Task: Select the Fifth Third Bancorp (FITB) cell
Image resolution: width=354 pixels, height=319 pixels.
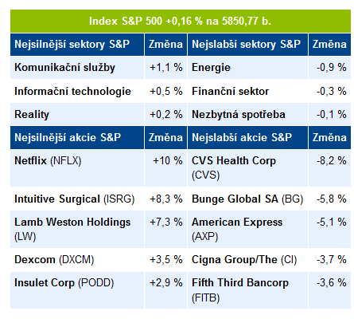Action: click(x=247, y=290)
